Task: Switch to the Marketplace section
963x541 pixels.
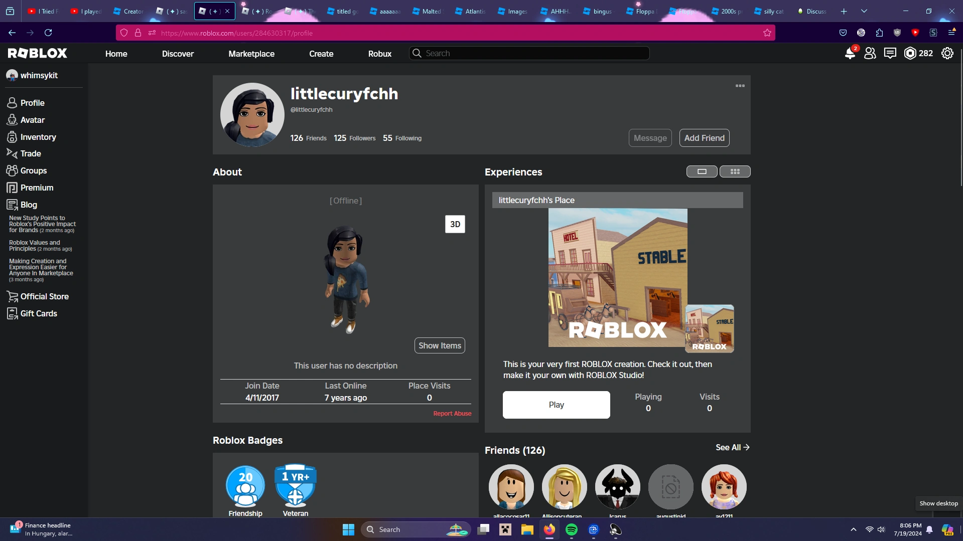Action: [x=251, y=53]
